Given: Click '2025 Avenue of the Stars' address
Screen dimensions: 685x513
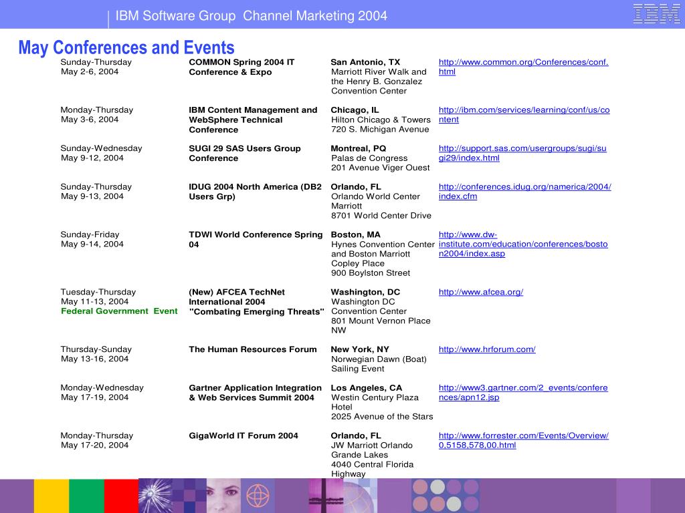Looking at the screenshot, I should point(382,417).
